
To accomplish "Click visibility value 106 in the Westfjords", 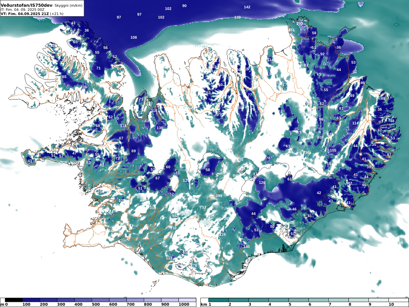I will point(84,87).
